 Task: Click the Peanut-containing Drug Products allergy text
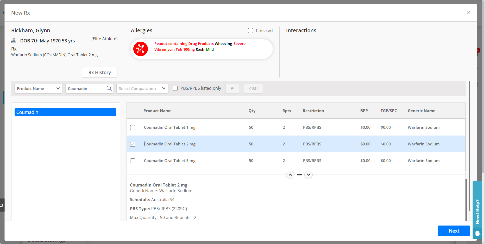tap(184, 44)
